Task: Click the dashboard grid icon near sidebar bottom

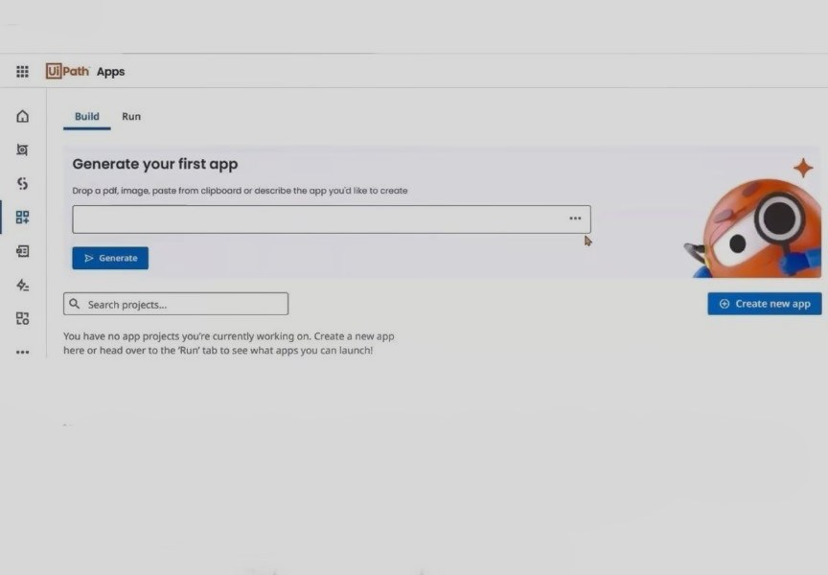Action: (22, 318)
